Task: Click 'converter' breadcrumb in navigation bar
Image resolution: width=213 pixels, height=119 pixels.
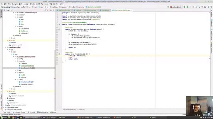Action: [x=81, y=7]
